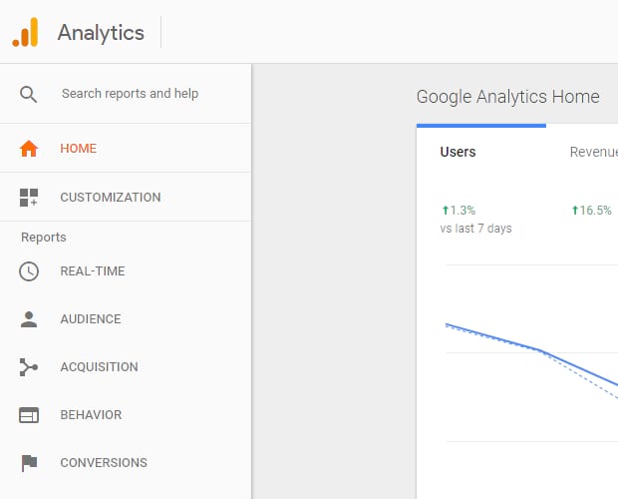The height and width of the screenshot is (499, 618).
Task: Click the Acquisition branching icon
Action: pyautogui.click(x=29, y=367)
